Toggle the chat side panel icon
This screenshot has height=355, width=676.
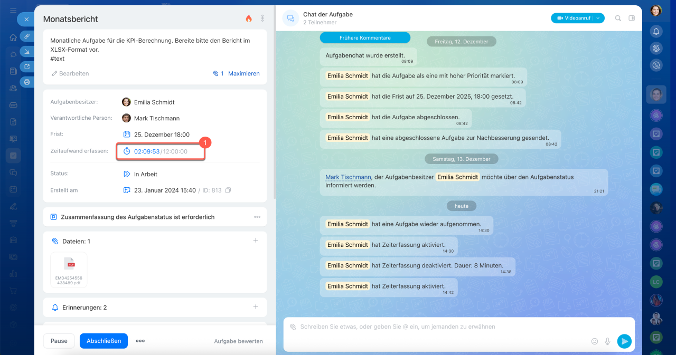point(632,18)
